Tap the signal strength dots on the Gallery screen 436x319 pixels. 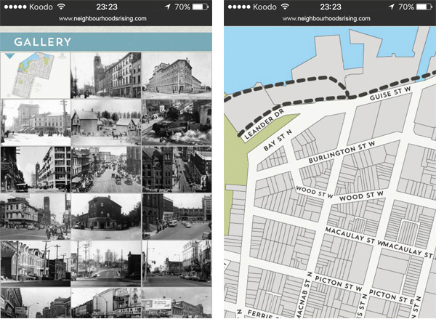[15, 7]
